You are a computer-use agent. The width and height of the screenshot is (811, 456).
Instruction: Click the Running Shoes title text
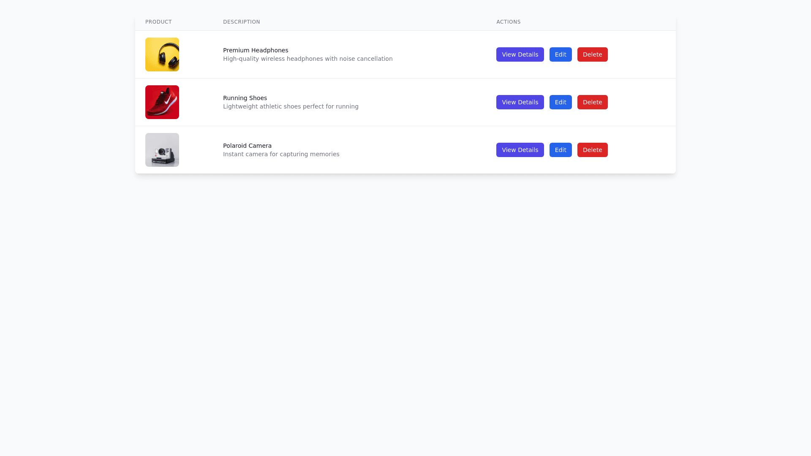coord(245,98)
